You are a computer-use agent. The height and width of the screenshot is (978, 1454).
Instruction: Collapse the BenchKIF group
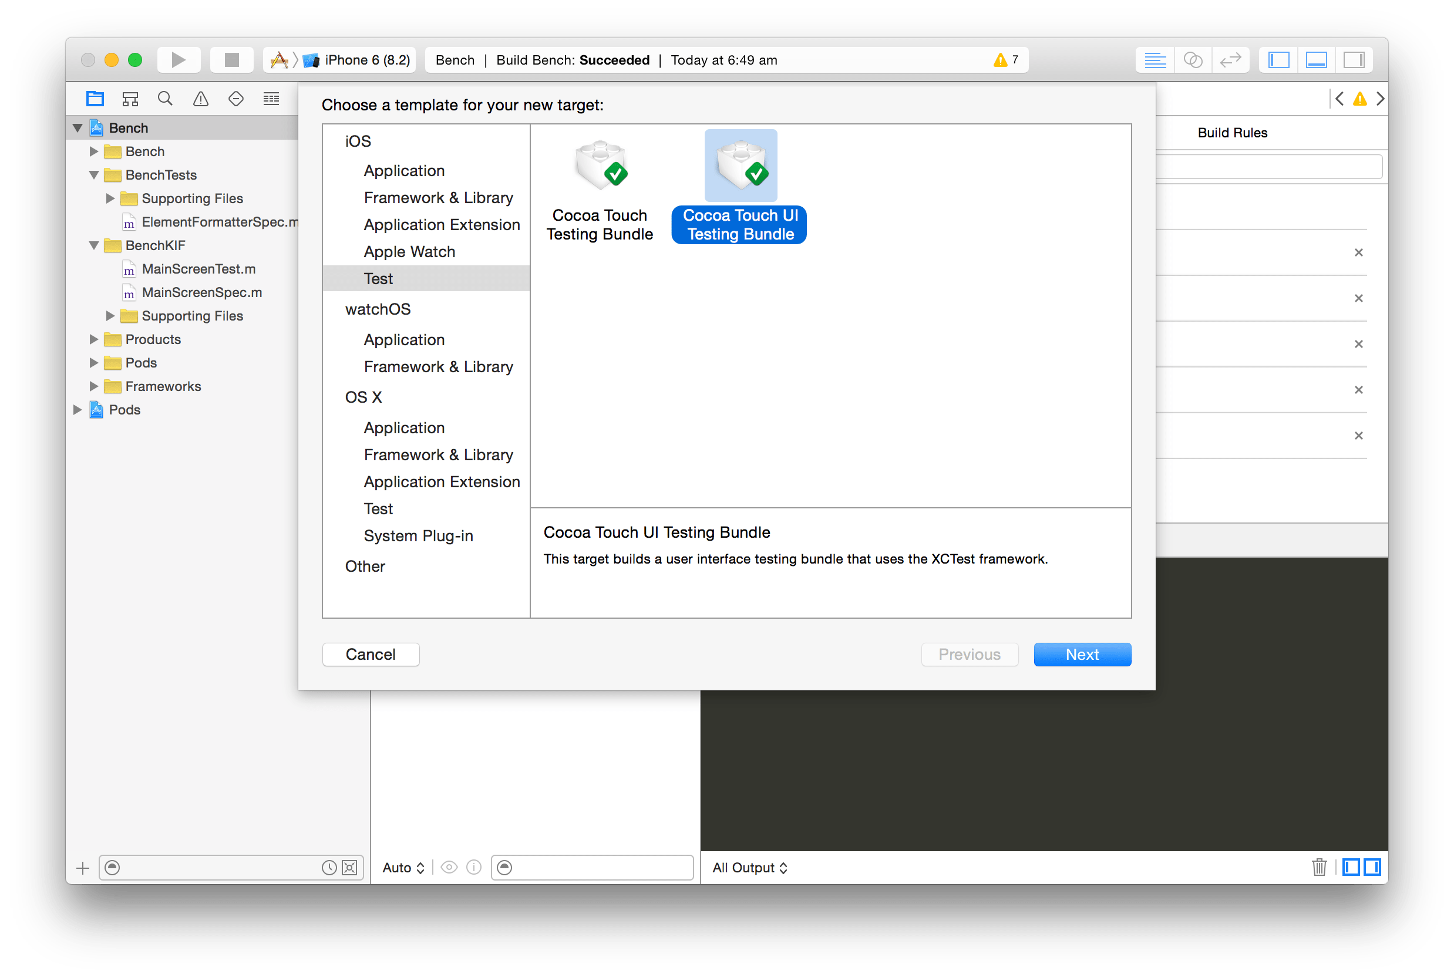(93, 245)
